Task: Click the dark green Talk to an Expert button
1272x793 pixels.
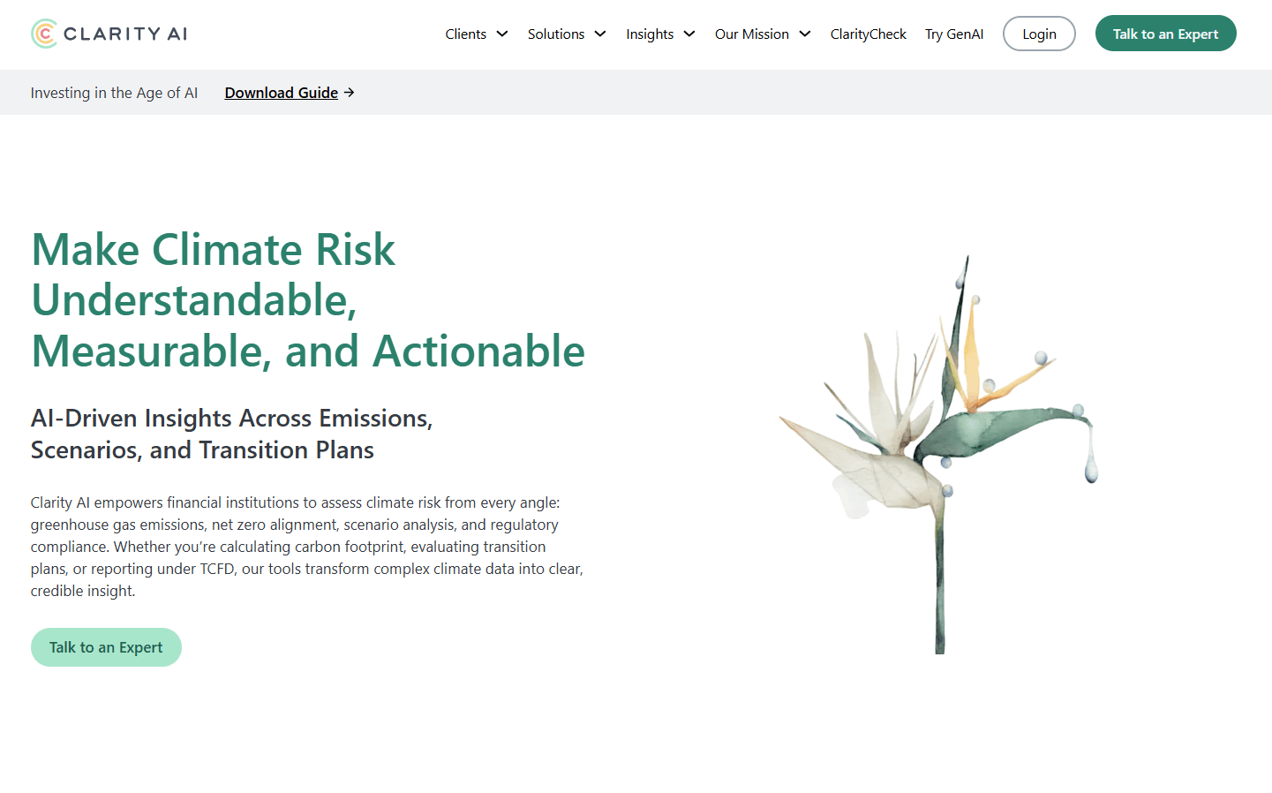Action: click(x=1165, y=33)
